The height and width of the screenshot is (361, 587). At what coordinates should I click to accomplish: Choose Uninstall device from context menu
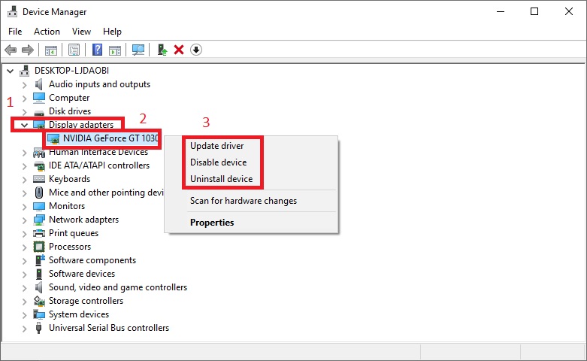[221, 179]
